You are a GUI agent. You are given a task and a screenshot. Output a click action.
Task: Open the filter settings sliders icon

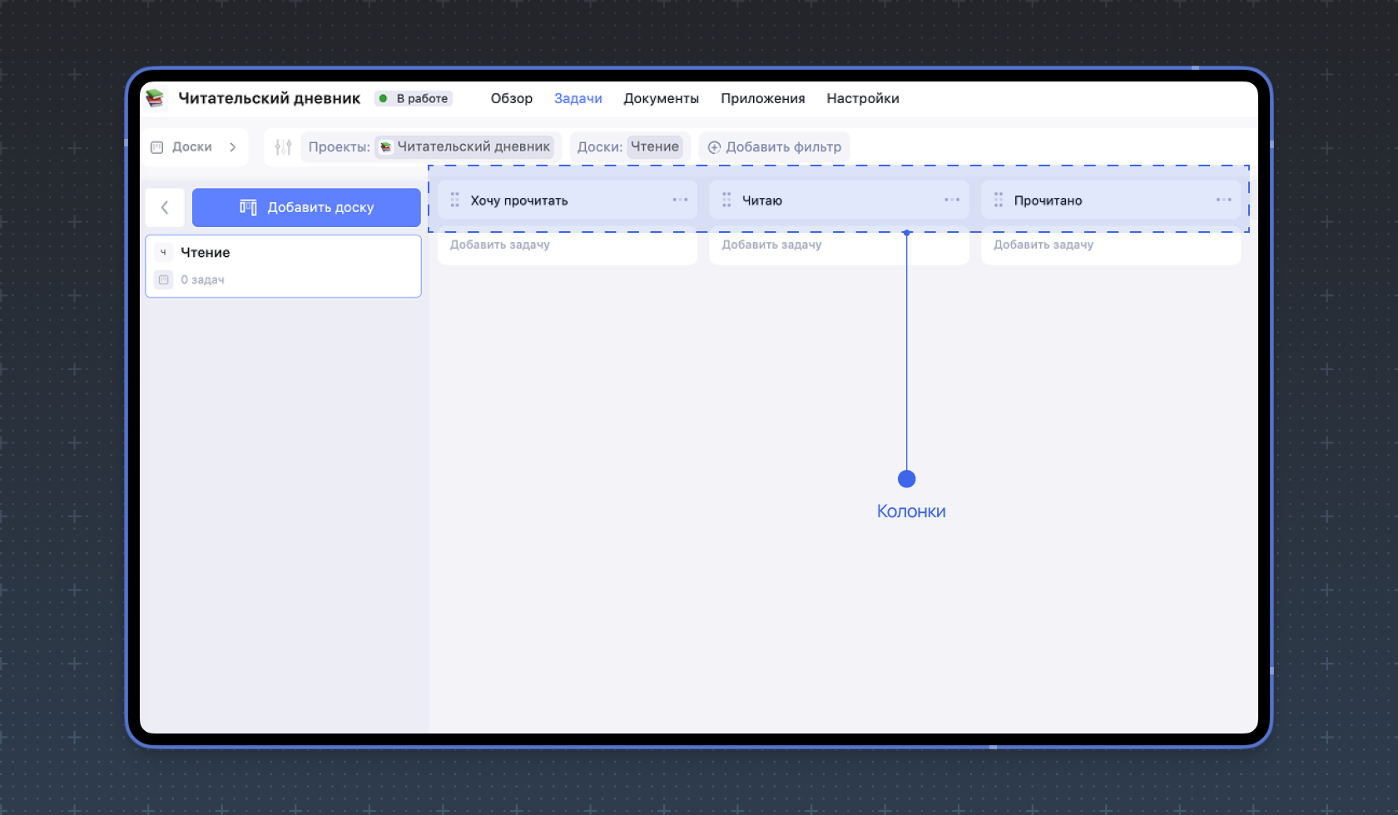283,147
